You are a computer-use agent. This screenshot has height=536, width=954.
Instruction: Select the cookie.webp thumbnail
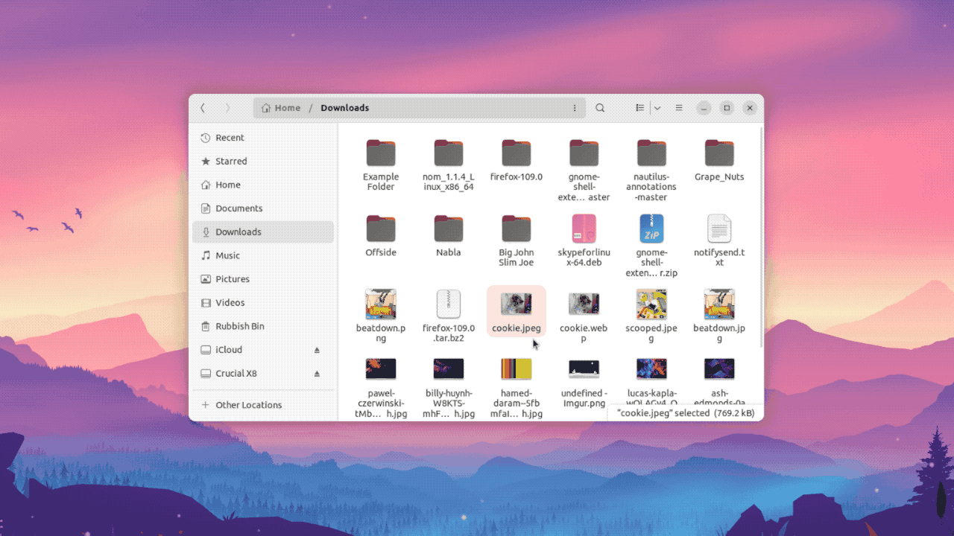584,304
